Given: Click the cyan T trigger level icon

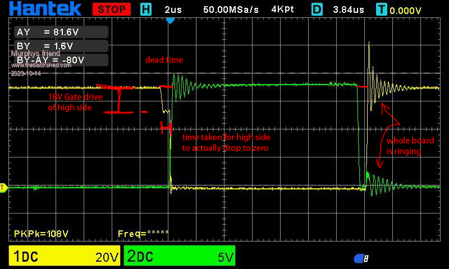Looking at the screenshot, I should (382, 9).
